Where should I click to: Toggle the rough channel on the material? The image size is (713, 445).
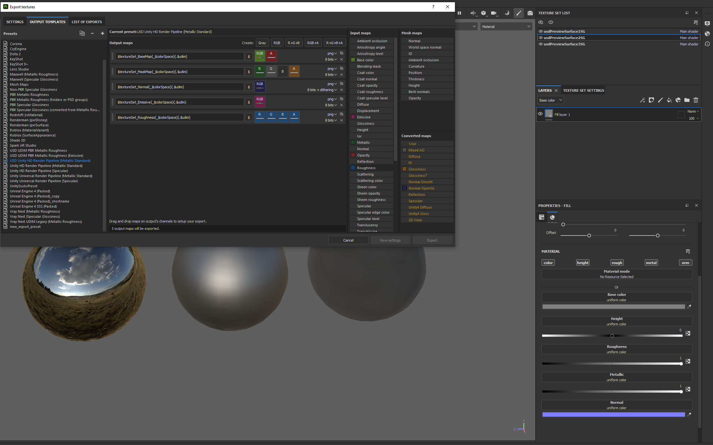pos(617,262)
